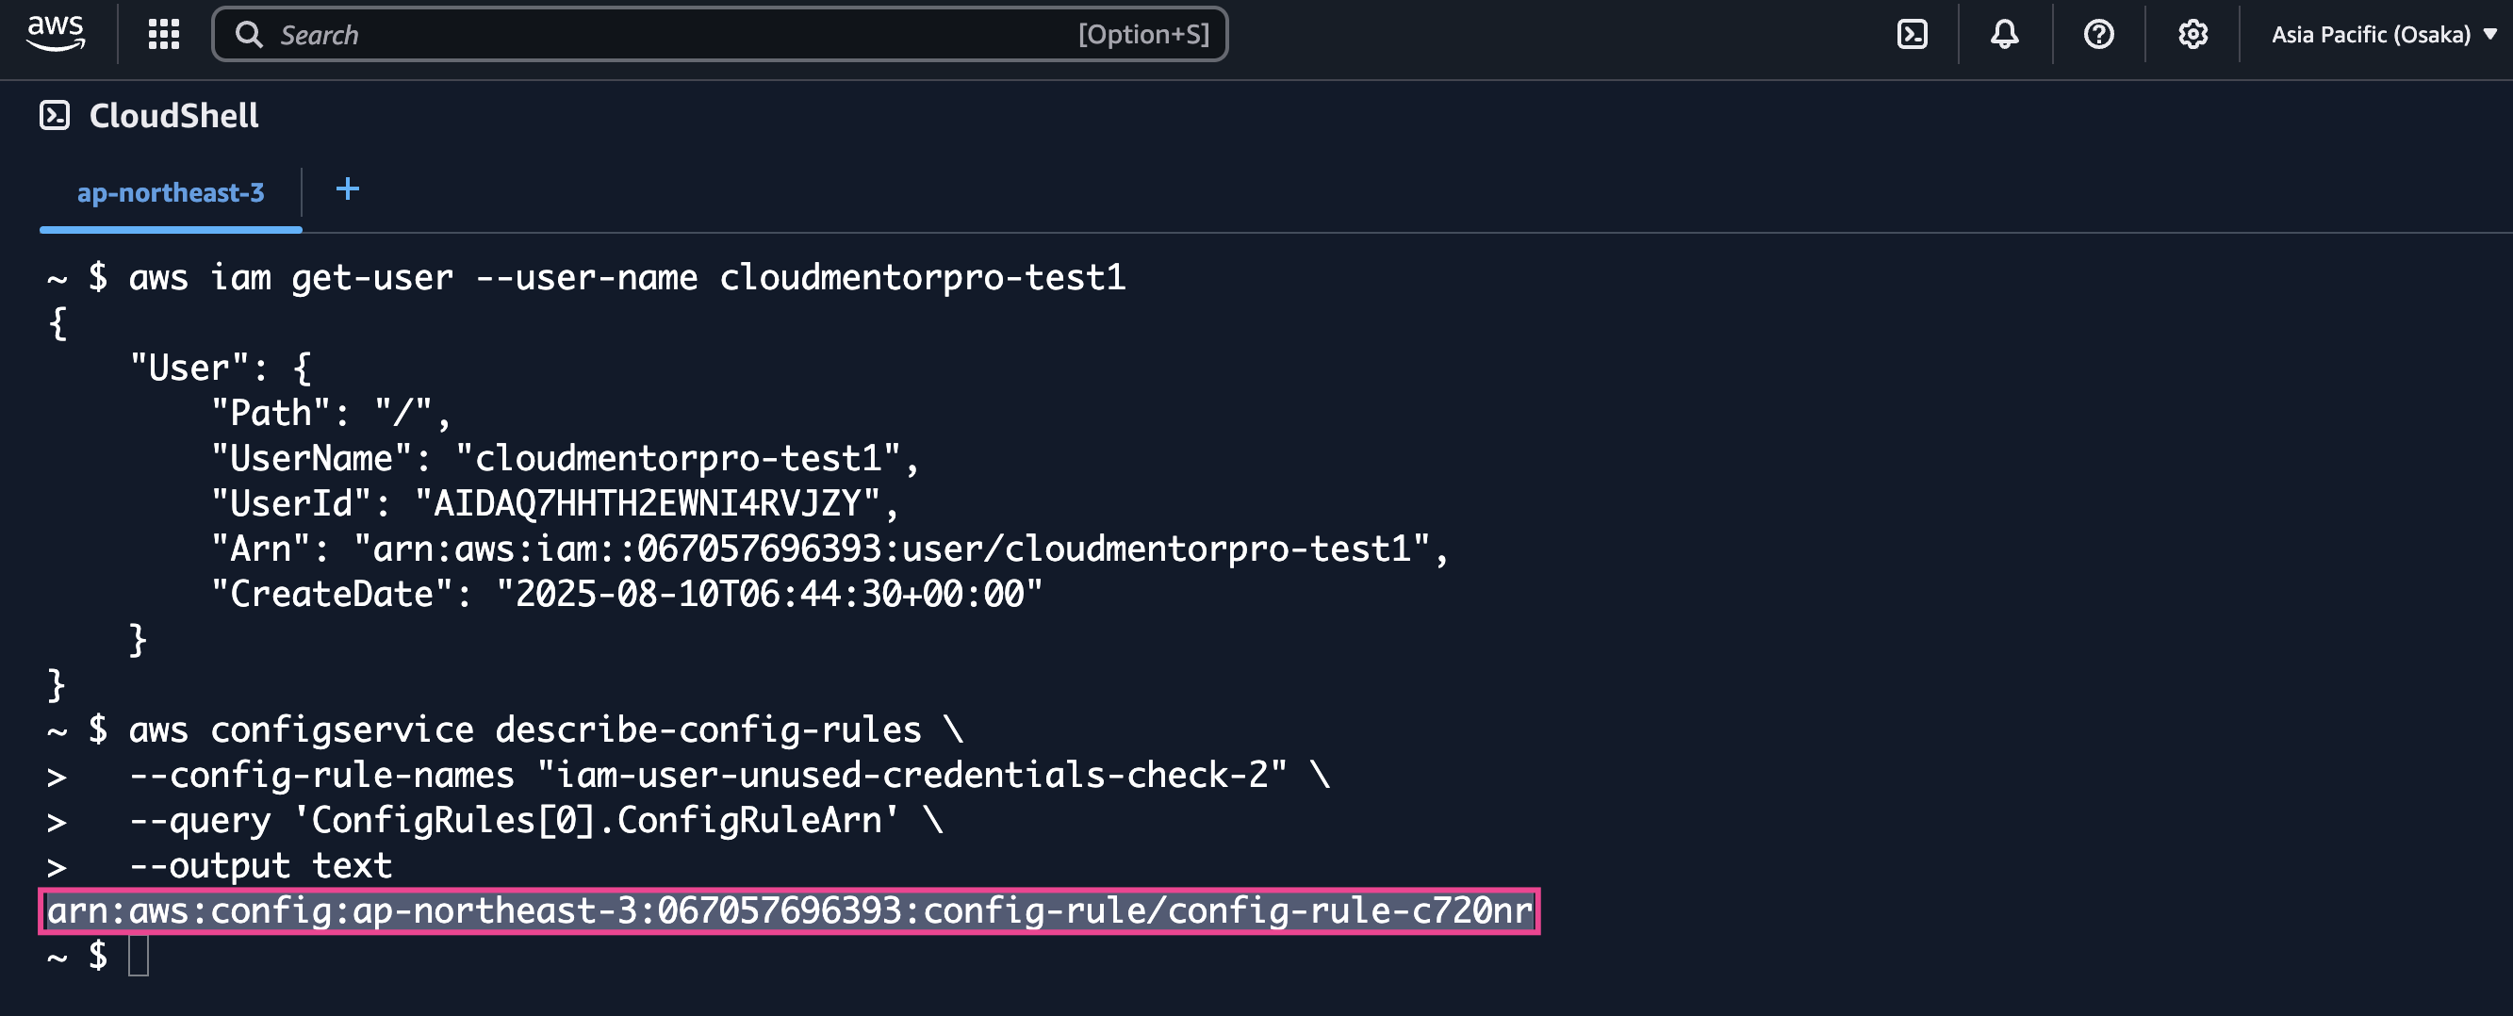
Task: Open the help question mark menu
Action: [x=2097, y=34]
